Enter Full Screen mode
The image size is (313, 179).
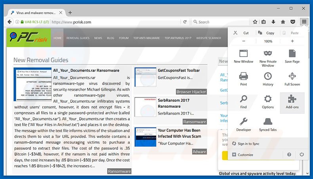coord(292,79)
